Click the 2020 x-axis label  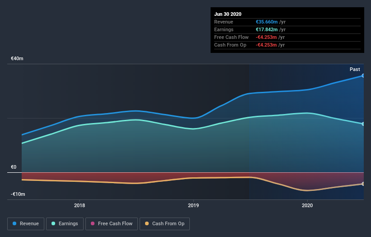(x=307, y=205)
